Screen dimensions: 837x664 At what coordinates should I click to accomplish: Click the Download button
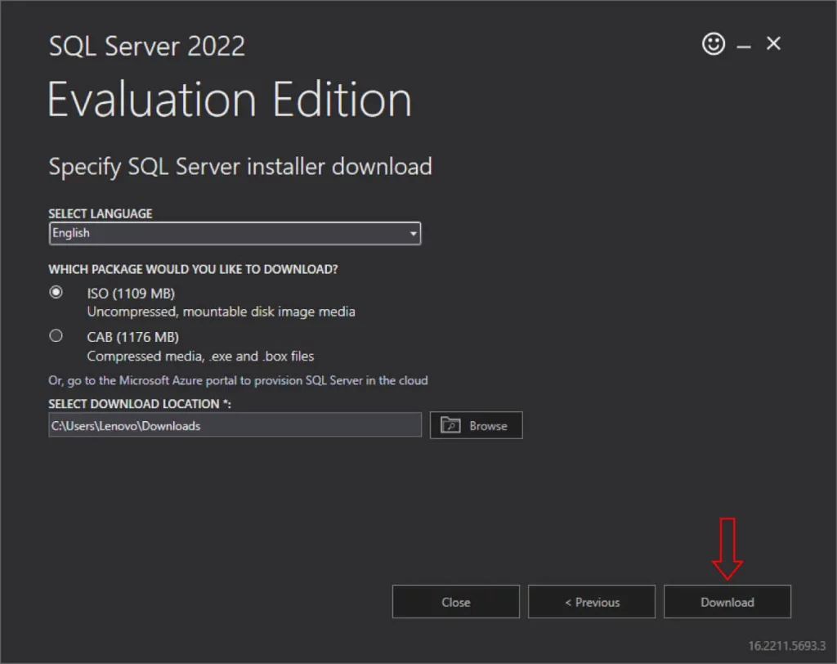pos(727,602)
